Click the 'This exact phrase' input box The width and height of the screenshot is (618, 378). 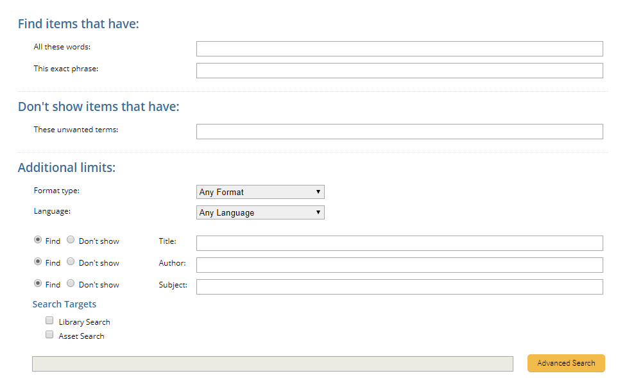click(399, 71)
